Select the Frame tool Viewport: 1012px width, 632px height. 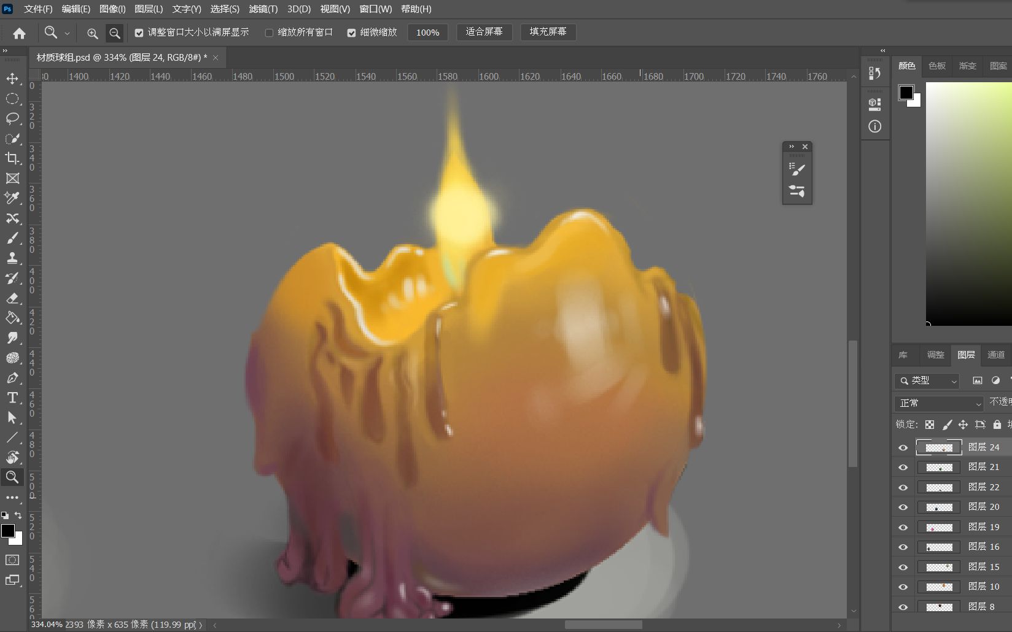(12, 179)
